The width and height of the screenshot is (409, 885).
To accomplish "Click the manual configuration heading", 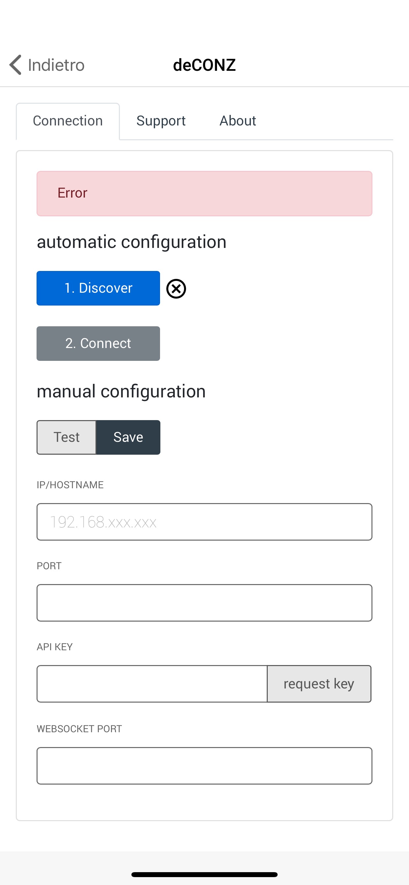I will point(121,391).
